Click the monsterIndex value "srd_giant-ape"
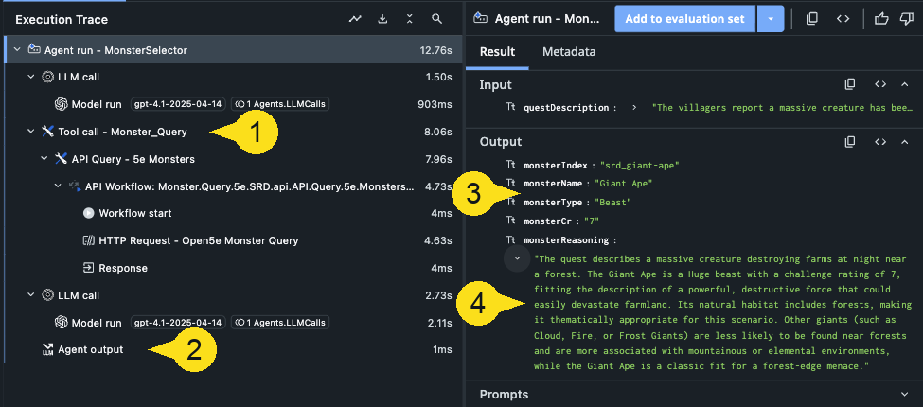 (640, 166)
